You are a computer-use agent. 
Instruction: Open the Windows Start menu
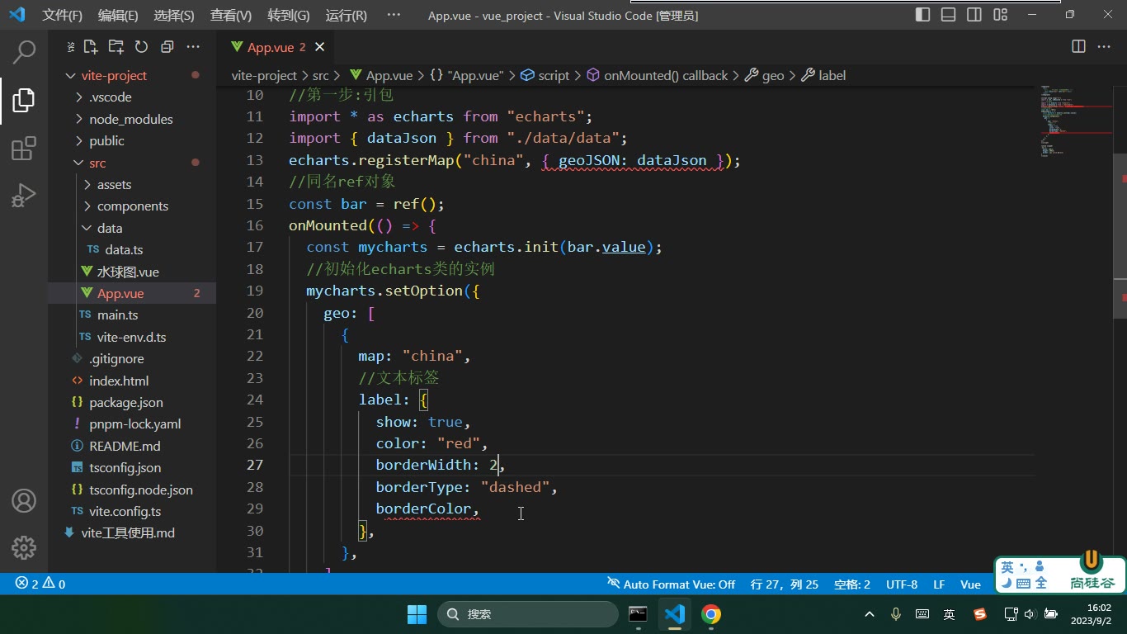(x=417, y=614)
